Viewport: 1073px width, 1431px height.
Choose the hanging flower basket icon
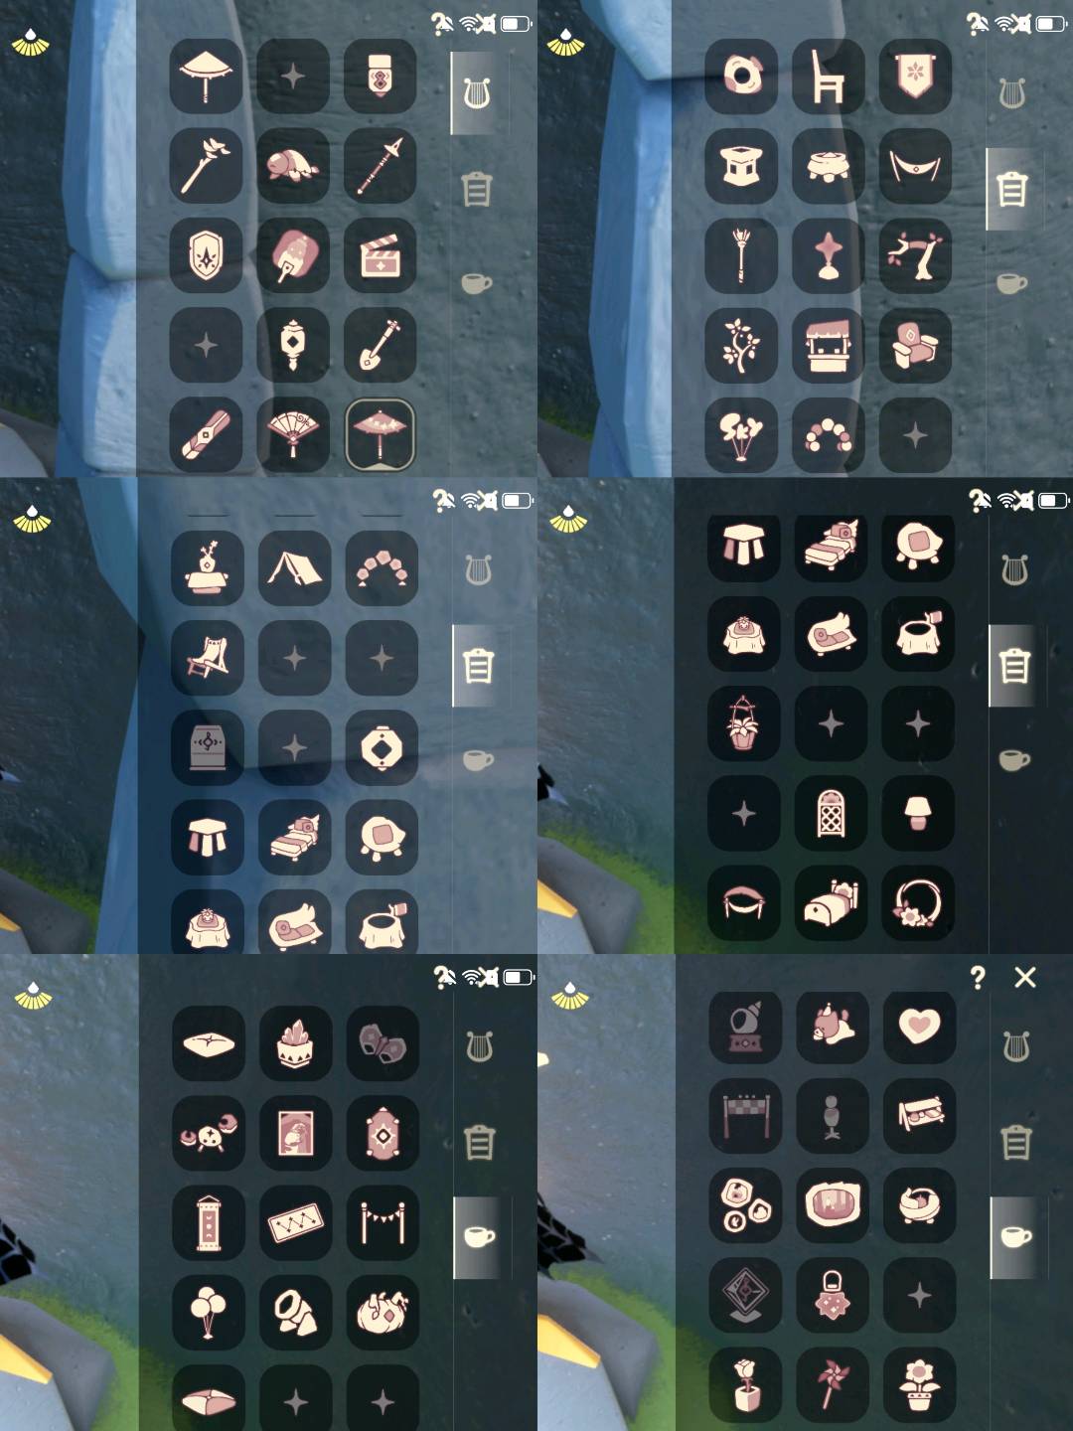pos(743,722)
